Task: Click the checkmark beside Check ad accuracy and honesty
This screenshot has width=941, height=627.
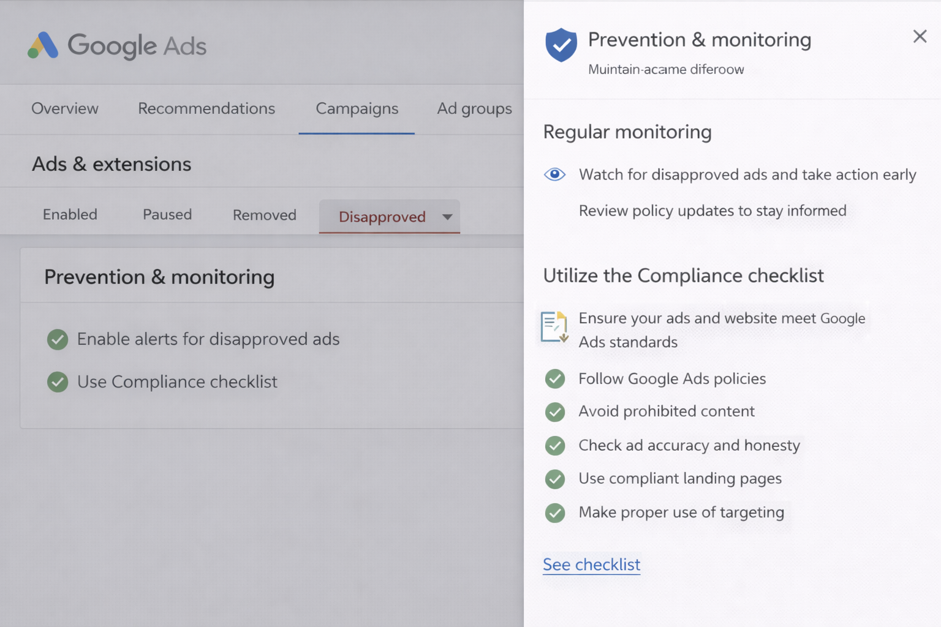Action: click(x=555, y=446)
